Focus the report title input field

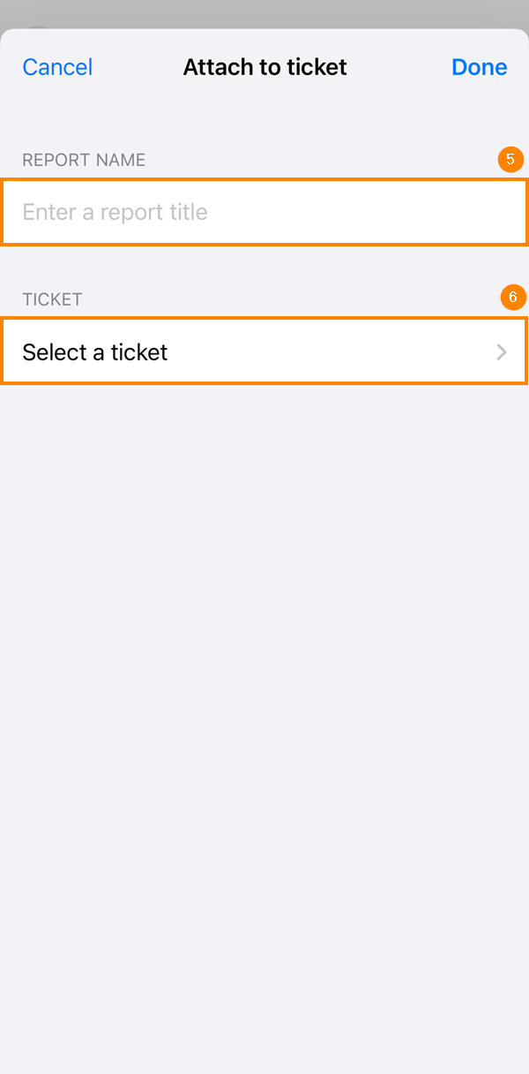pos(264,212)
